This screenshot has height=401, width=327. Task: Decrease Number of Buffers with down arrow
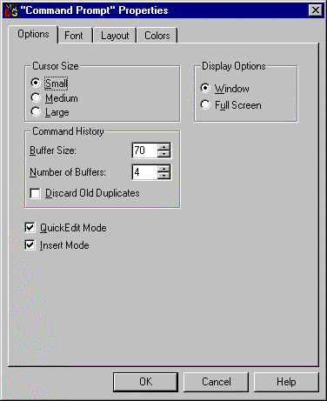click(x=163, y=176)
